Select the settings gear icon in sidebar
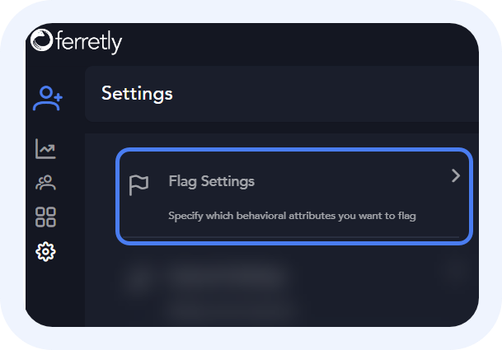The width and height of the screenshot is (502, 350). [46, 251]
